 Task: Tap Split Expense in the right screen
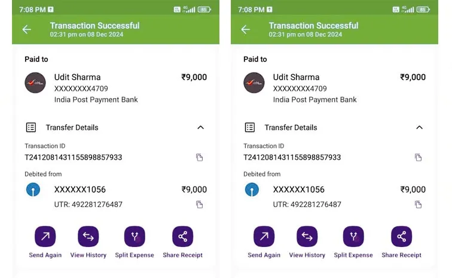353,237
